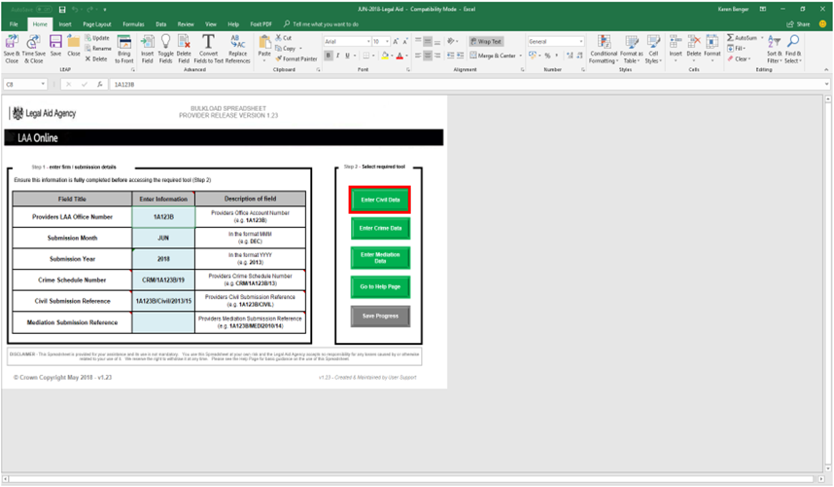This screenshot has height=487, width=834.
Task: Toggle Bold formatting button
Action: click(x=328, y=56)
